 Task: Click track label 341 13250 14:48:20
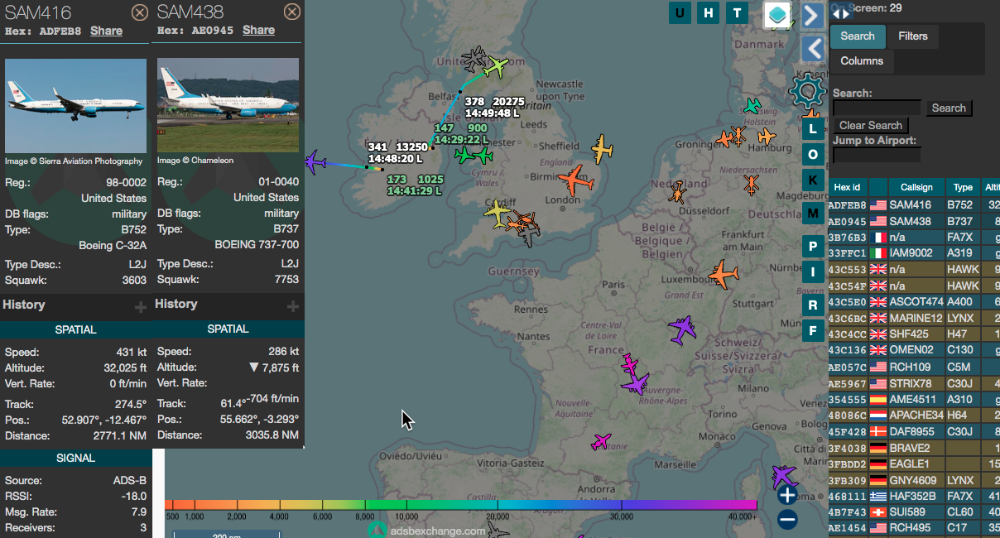[x=397, y=152]
